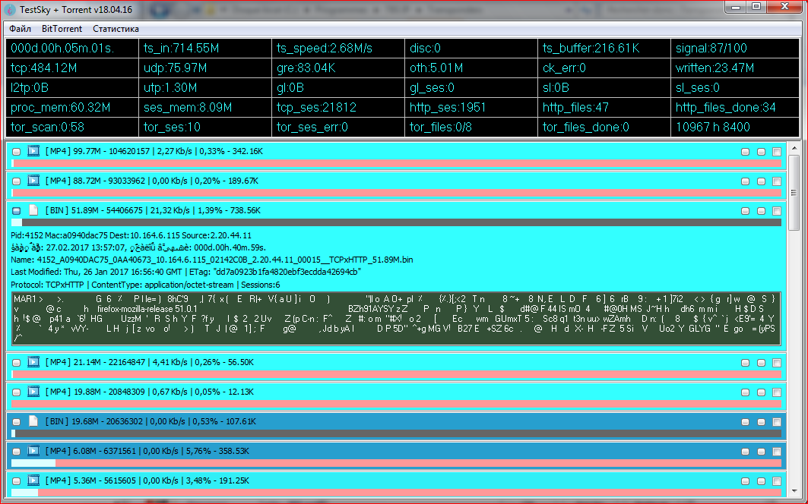Viewport: 808px width, 504px height.
Task: Click the video icon of the 88.72M MP4 entry
Action: pyautogui.click(x=33, y=181)
